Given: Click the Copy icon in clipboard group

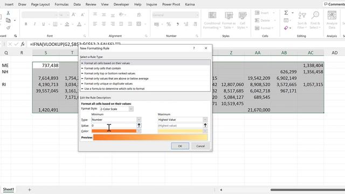Looking at the screenshot, I should (x=9, y=20).
